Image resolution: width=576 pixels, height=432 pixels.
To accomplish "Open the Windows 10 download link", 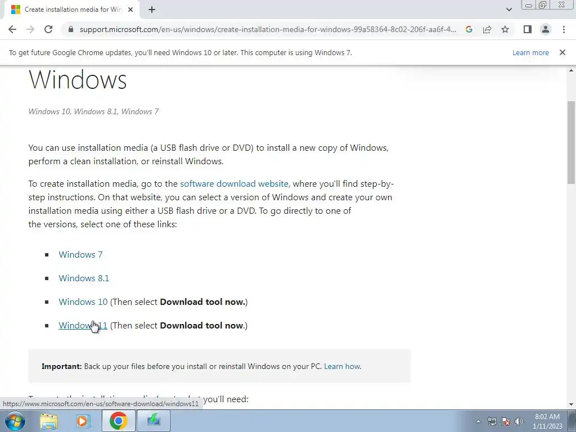I will click(83, 301).
